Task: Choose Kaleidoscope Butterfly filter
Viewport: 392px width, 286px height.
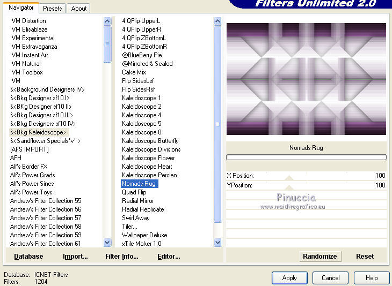Action: pos(150,141)
